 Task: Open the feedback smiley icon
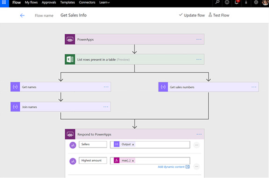coord(227,2)
